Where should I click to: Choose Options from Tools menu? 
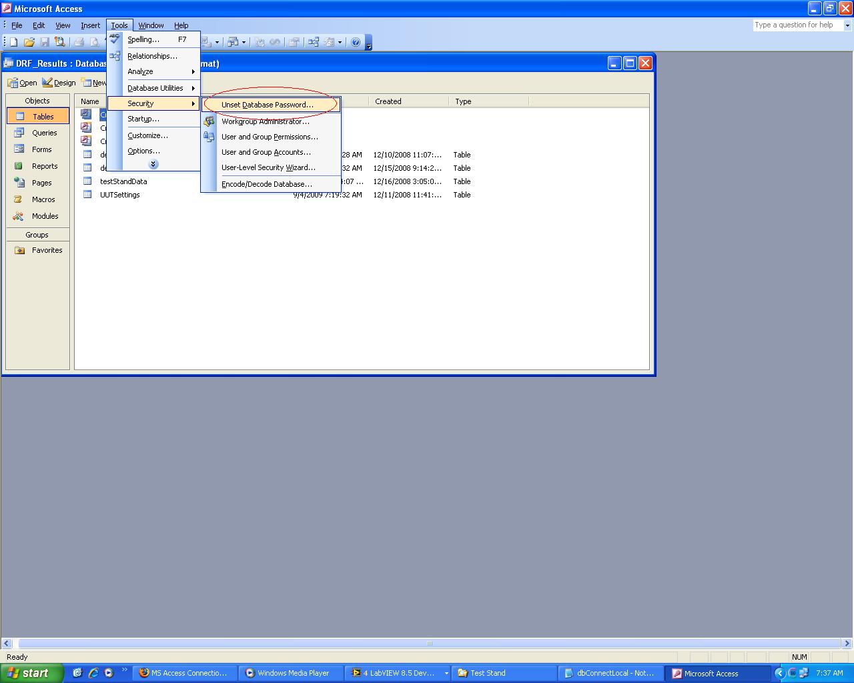pyautogui.click(x=154, y=151)
